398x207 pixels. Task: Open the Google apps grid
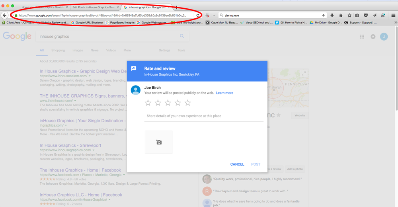tap(362, 37)
